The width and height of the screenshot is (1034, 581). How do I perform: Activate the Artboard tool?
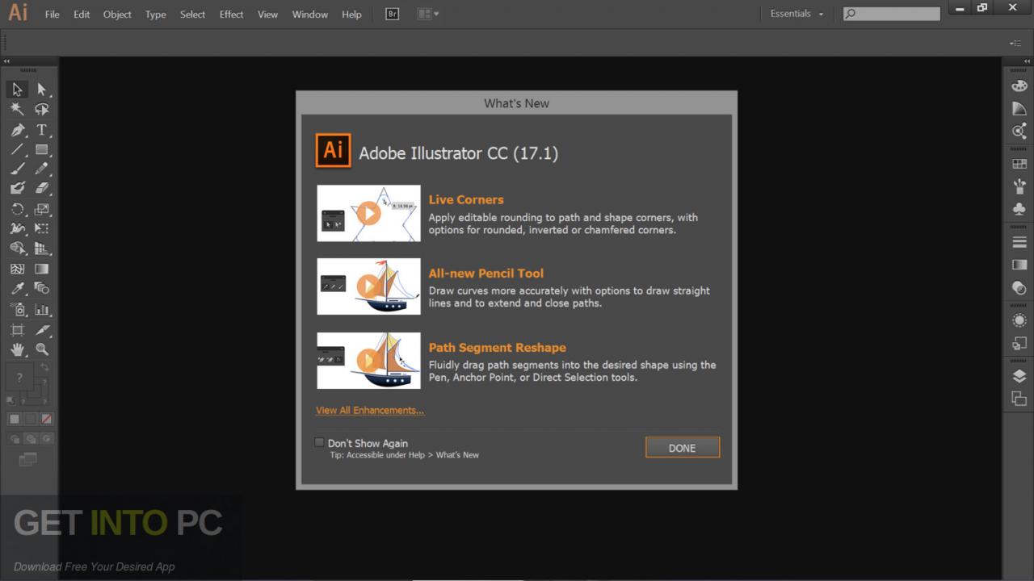point(17,329)
